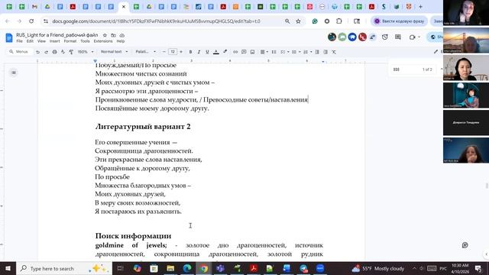The image size is (489, 275).
Task: Star the RUS_Light for a Friend document
Action: (x=105, y=35)
